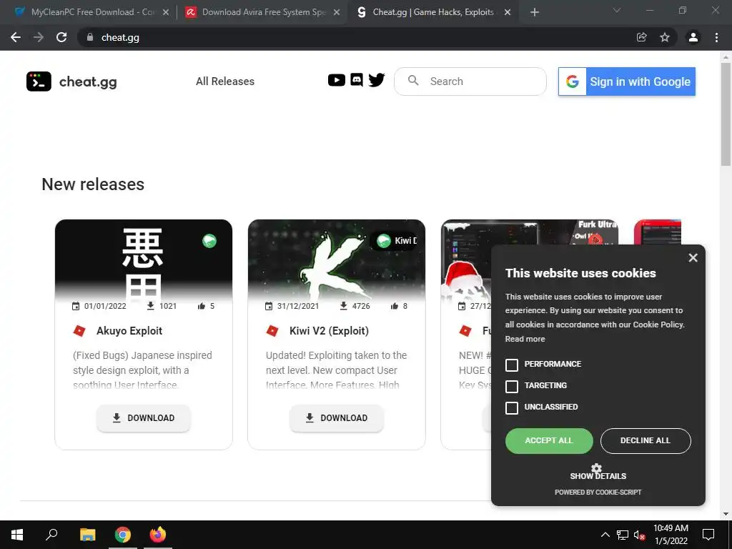Click download count icon on Akuyo Exploit card

[150, 306]
